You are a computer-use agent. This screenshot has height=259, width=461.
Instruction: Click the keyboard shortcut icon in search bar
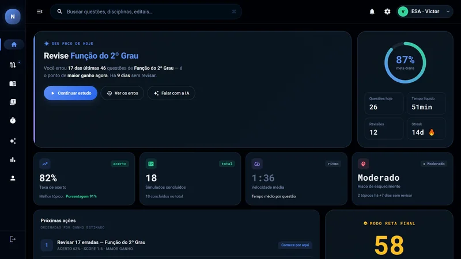(x=234, y=12)
